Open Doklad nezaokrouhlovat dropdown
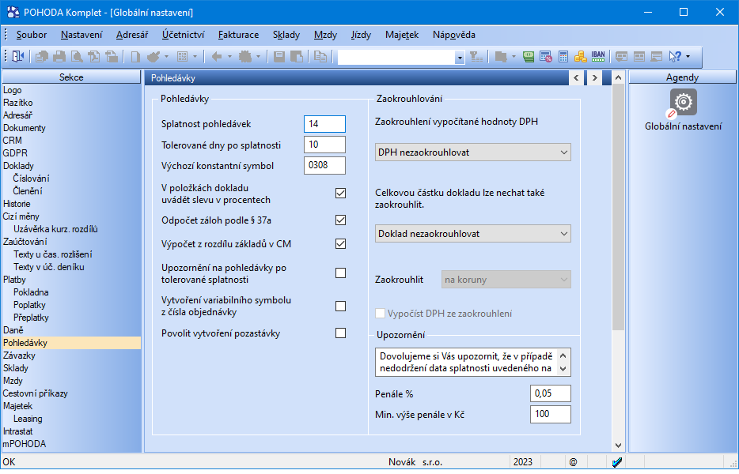The height and width of the screenshot is (474, 739). coord(472,234)
